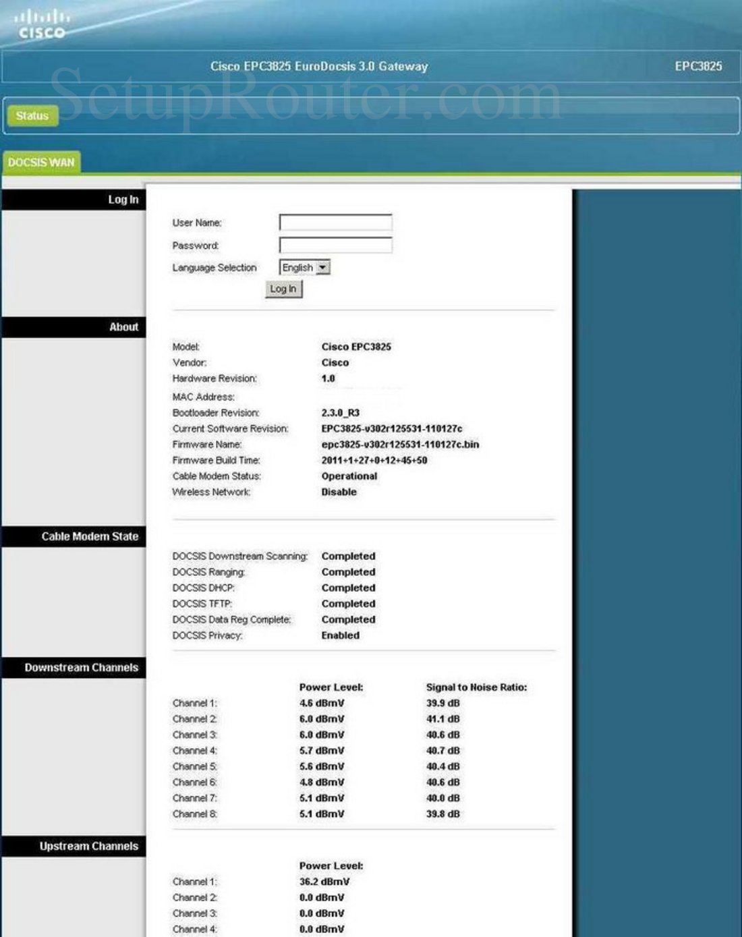Select the Log In sidebar section header
Image resolution: width=742 pixels, height=937 pixels.
pos(124,199)
